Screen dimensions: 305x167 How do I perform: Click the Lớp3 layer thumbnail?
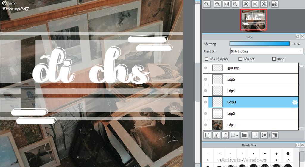coord(217,102)
